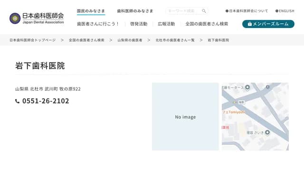304x190 pixels.
Task: Click the map pin for 理容 さいき
Action: point(267,133)
